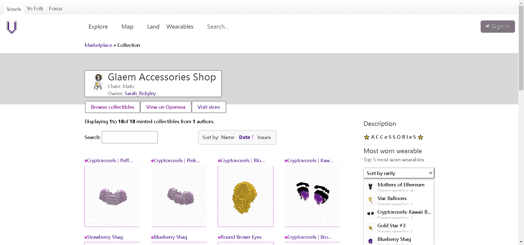Click the Gold Star #3 icon
Screen dimensions: 524x245
pyautogui.click(x=370, y=228)
